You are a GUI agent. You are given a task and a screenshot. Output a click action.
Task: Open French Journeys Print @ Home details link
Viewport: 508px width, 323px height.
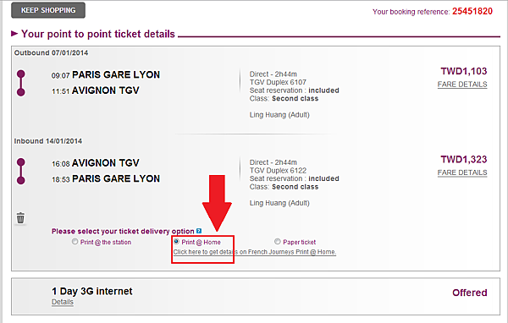click(255, 252)
